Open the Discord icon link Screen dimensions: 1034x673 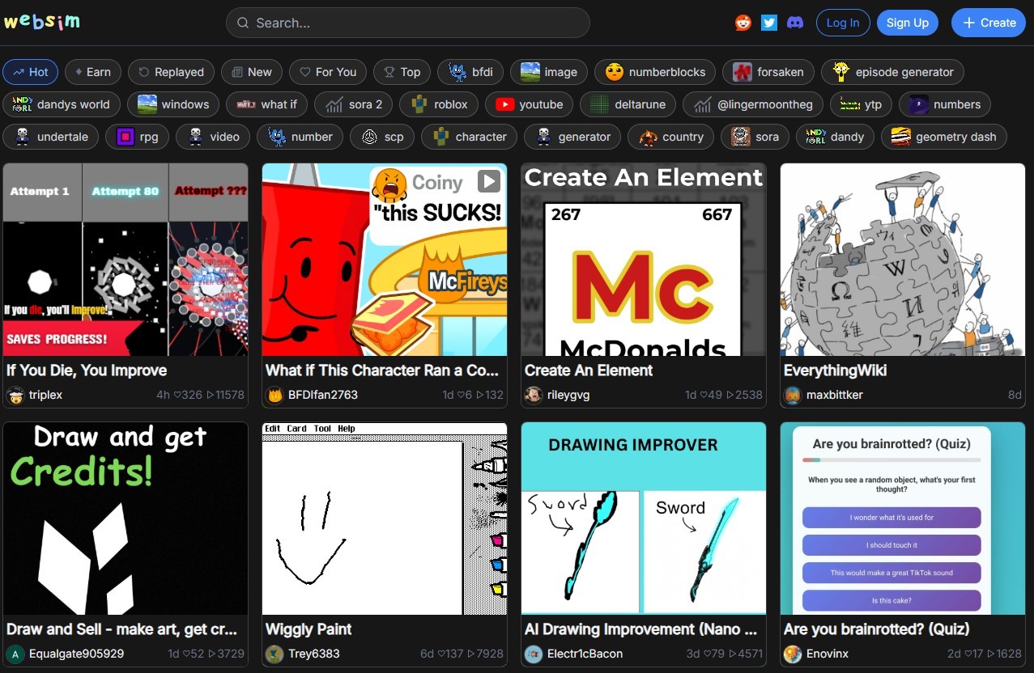pyautogui.click(x=795, y=23)
